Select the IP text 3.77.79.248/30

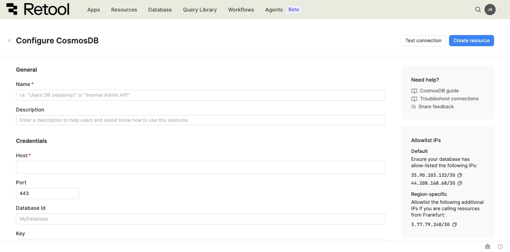tap(430, 225)
